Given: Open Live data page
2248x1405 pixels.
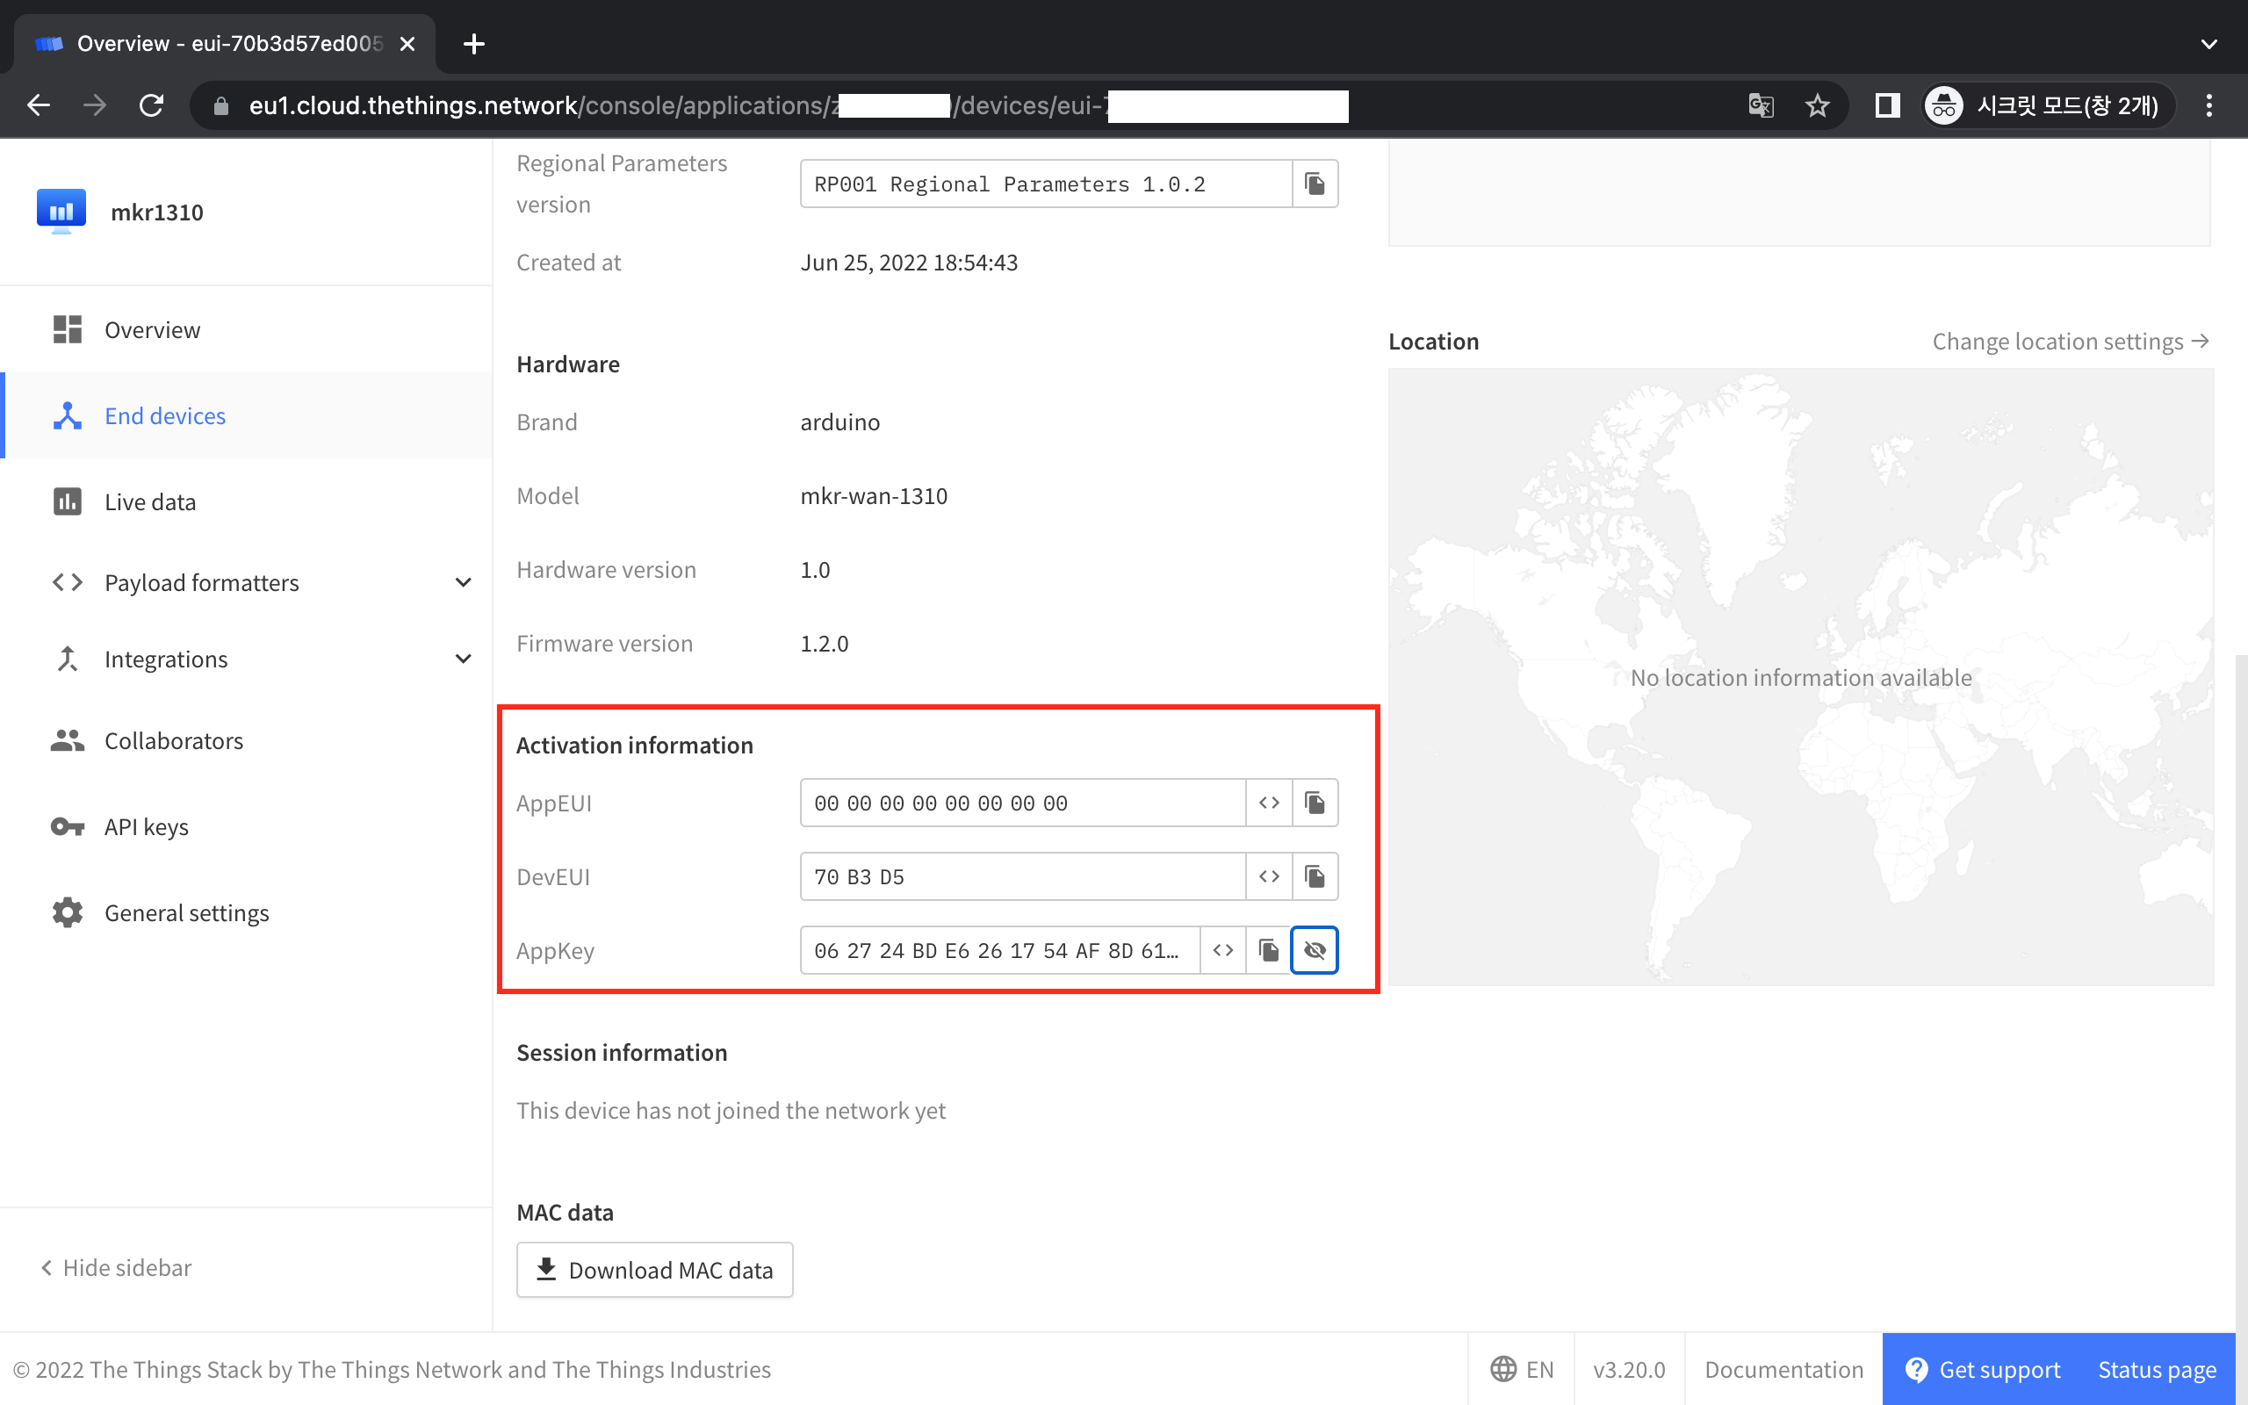Looking at the screenshot, I should coord(246,501).
